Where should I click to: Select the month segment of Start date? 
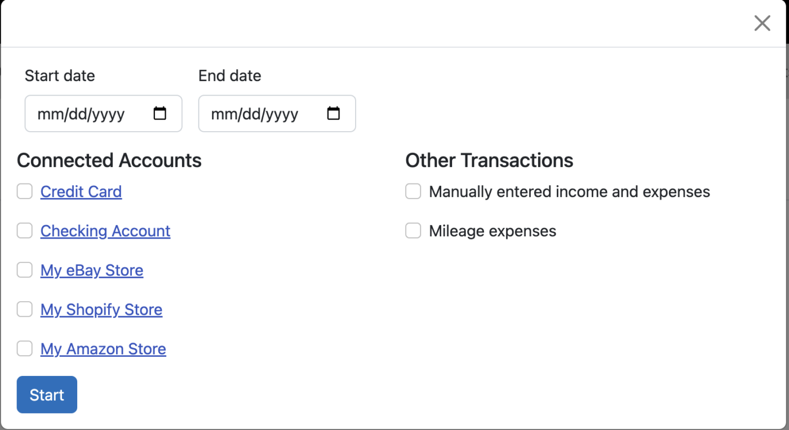point(50,114)
